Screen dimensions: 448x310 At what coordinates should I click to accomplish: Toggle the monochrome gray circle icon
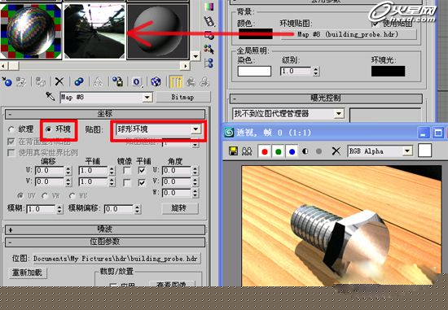point(318,151)
